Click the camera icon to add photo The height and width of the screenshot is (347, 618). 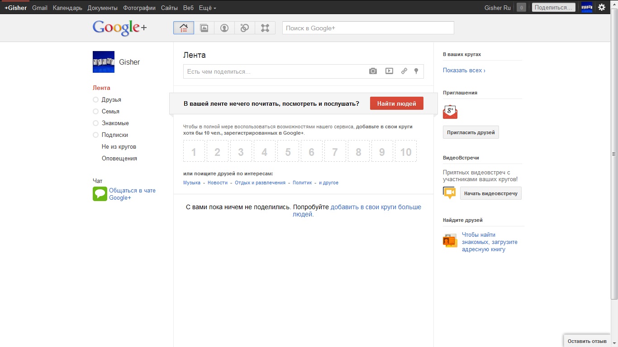click(x=373, y=71)
